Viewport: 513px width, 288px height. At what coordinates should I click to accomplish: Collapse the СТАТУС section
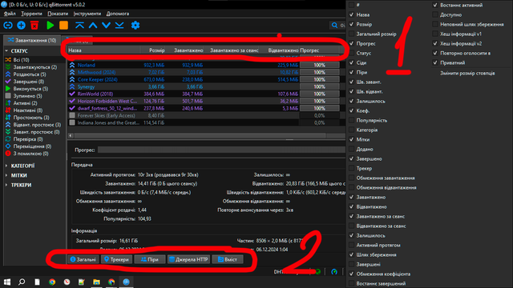pyautogui.click(x=6, y=51)
